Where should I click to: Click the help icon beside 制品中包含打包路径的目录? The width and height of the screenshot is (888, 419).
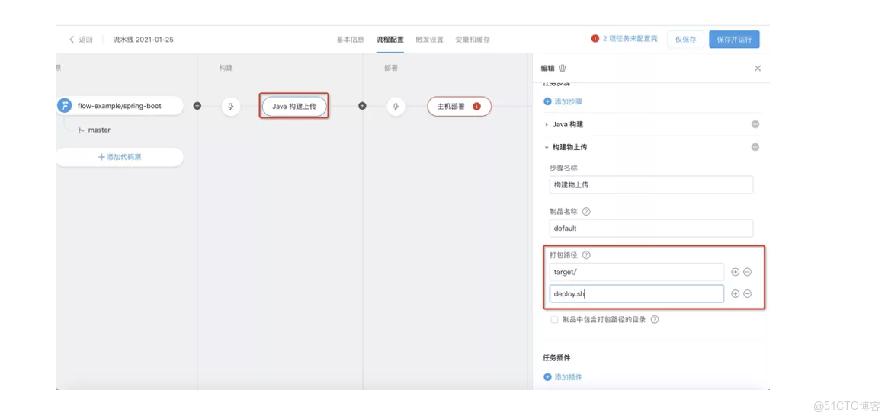[x=655, y=319]
